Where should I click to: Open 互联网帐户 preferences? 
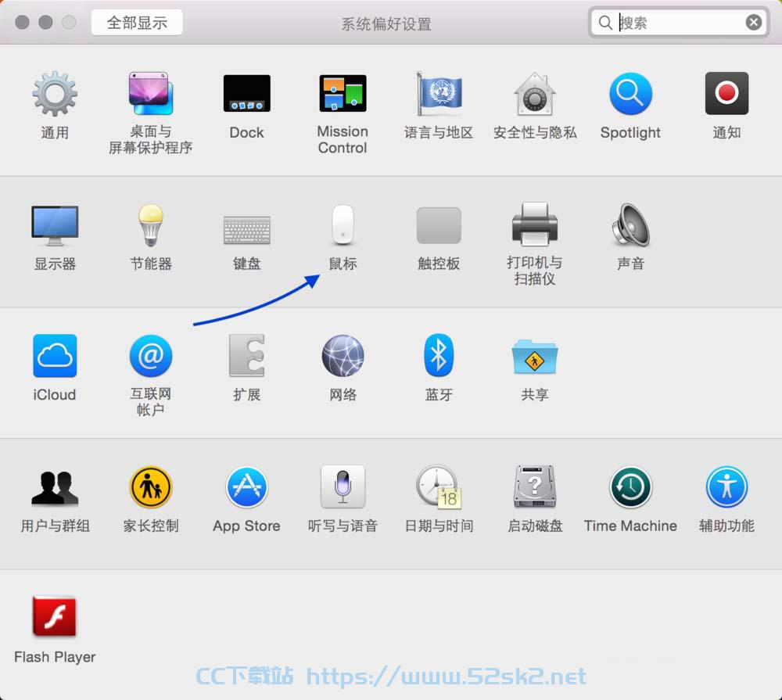point(151,356)
